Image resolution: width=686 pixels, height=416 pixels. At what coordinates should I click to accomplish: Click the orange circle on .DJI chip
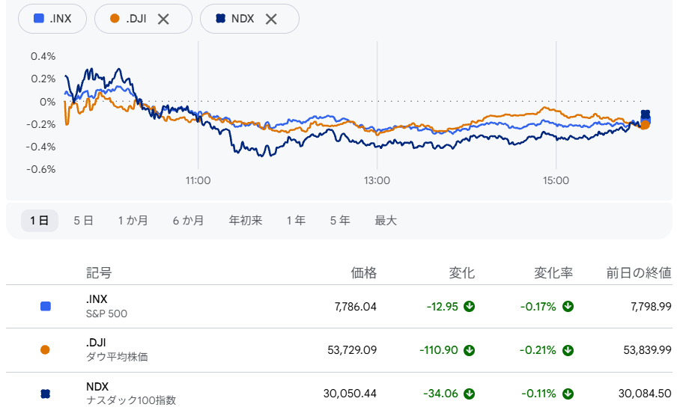pos(115,19)
